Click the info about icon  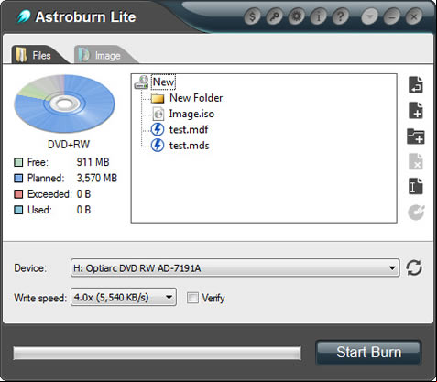(318, 16)
